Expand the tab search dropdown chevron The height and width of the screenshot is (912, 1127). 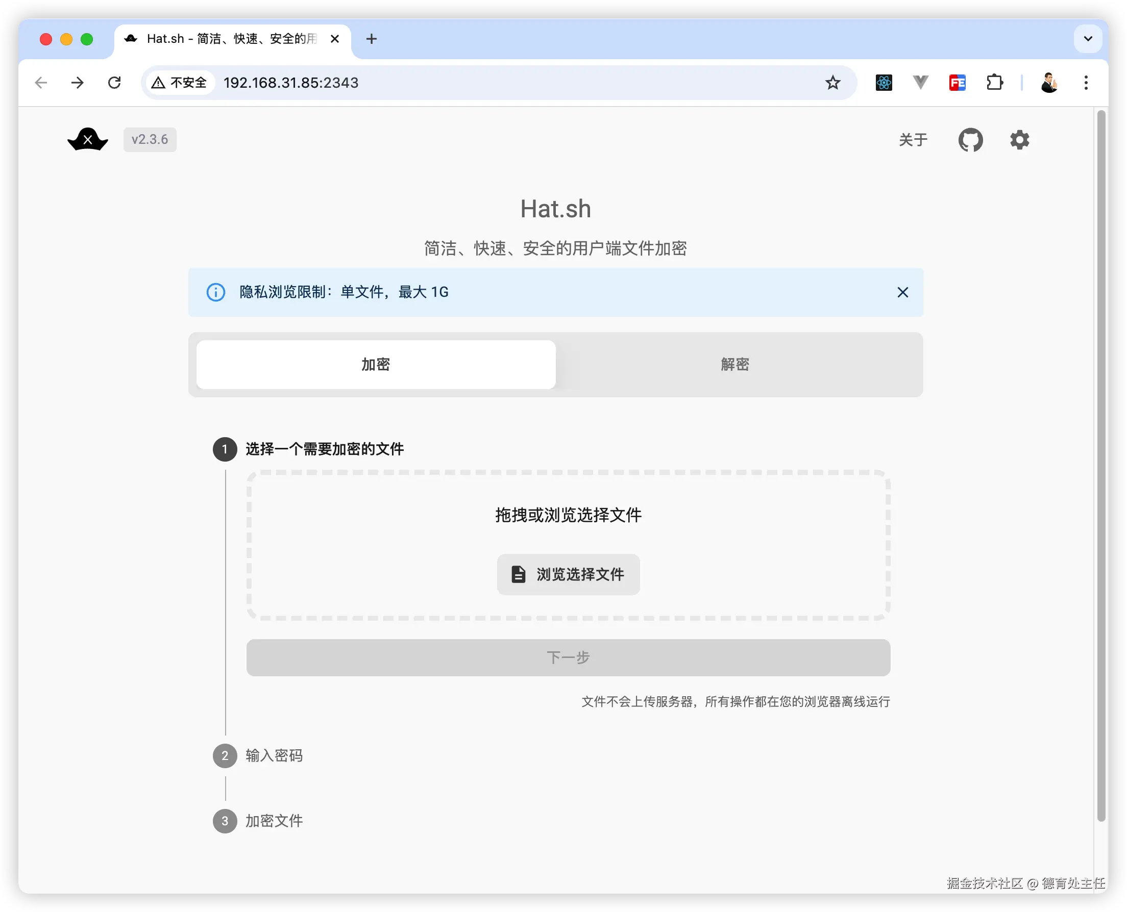tap(1088, 39)
